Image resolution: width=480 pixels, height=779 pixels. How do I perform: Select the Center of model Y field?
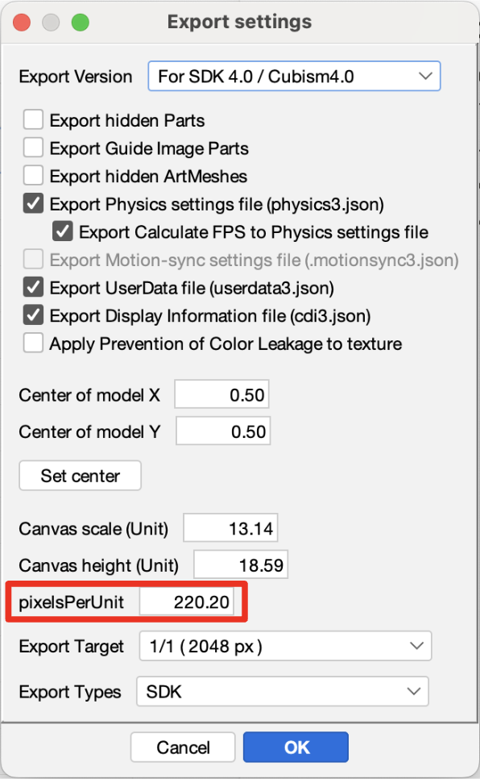tap(223, 431)
